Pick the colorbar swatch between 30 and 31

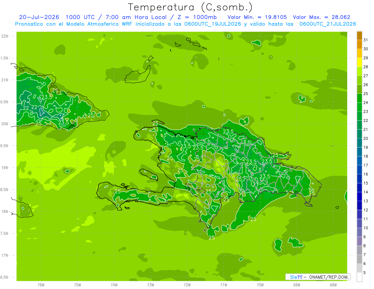pyautogui.click(x=359, y=44)
